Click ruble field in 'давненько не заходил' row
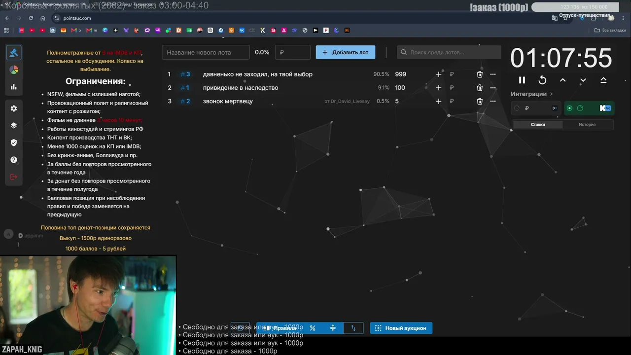 (x=458, y=74)
